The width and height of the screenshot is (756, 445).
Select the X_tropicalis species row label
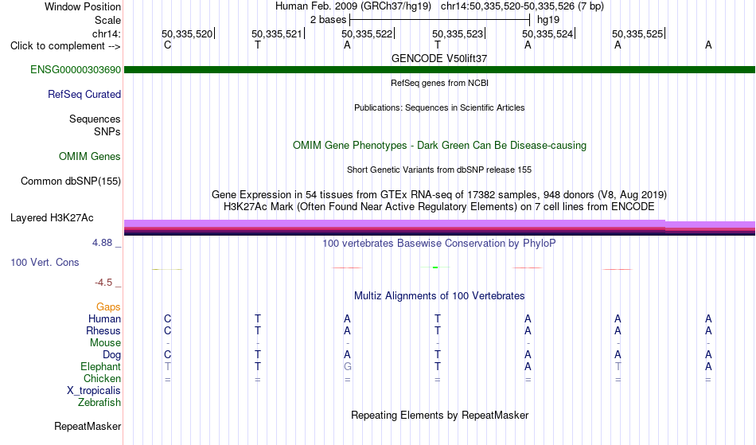94,391
